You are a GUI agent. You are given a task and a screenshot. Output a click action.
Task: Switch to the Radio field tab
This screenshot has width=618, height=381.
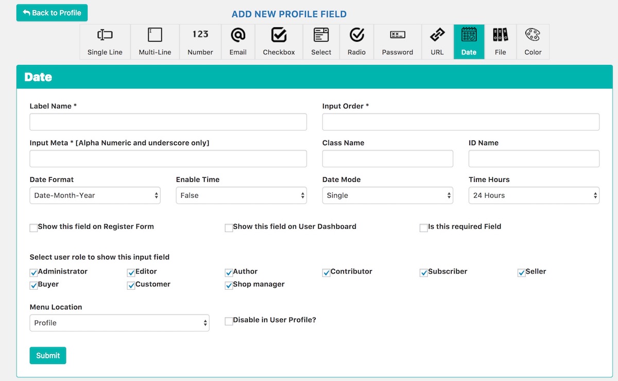point(356,42)
